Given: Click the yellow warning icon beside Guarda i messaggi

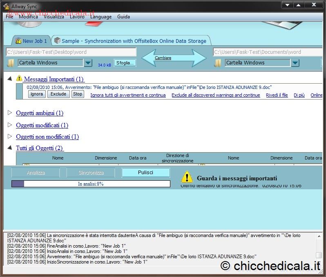Looking at the screenshot, I should click(x=187, y=177).
